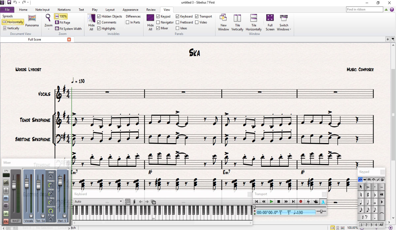Enable Differences In Parts checkbox
The height and width of the screenshot is (230, 396).
127,22
